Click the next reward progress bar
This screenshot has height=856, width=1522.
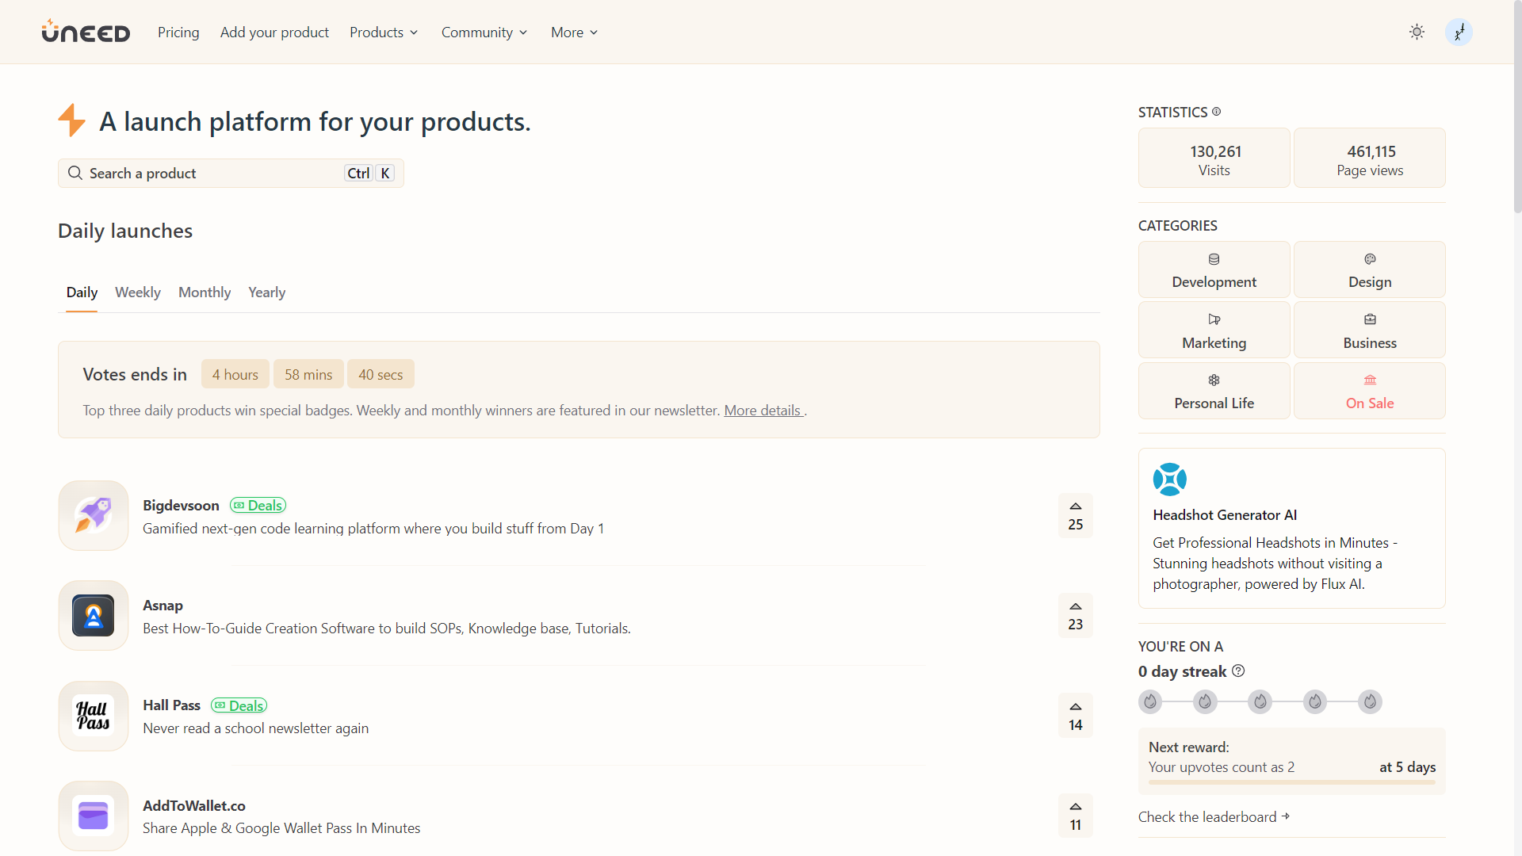(x=1291, y=782)
